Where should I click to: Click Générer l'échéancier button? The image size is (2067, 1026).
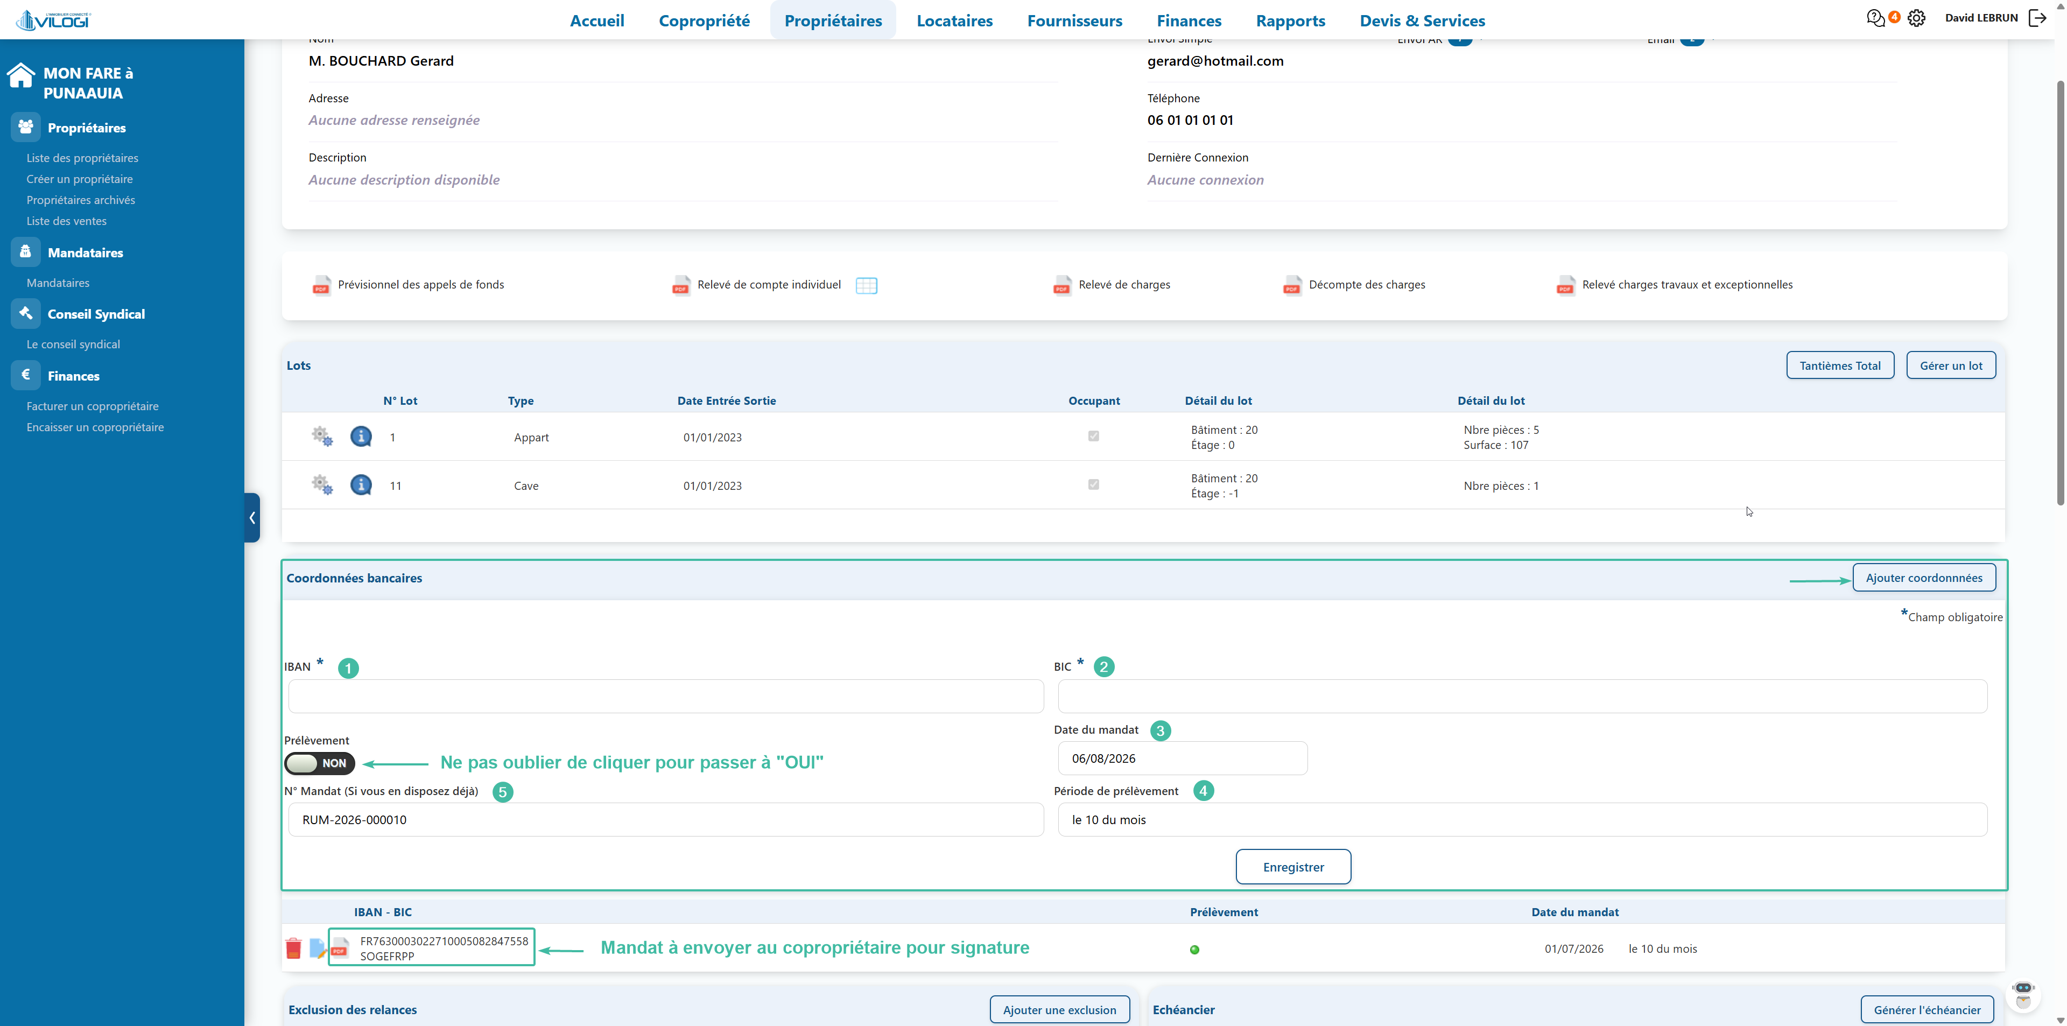1928,1009
